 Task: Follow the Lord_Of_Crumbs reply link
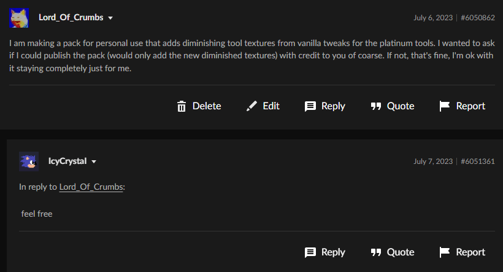tap(91, 187)
